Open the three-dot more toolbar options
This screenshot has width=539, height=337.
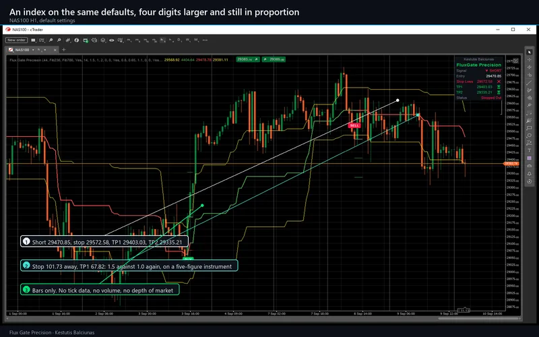tap(205, 40)
